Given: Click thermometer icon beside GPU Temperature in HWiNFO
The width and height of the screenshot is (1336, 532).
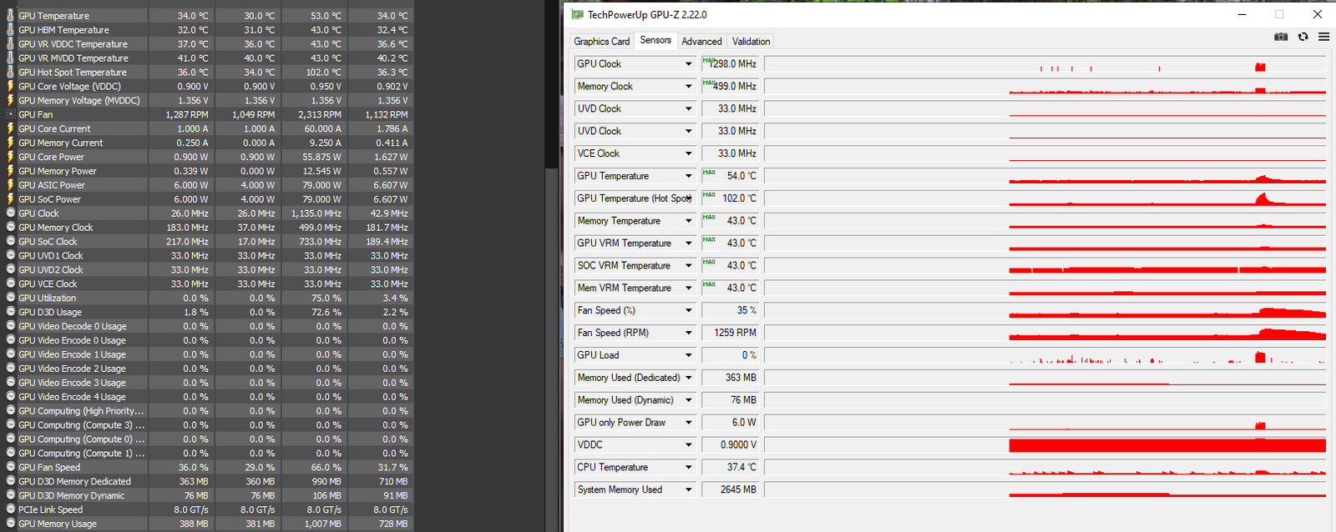Looking at the screenshot, I should [x=10, y=15].
